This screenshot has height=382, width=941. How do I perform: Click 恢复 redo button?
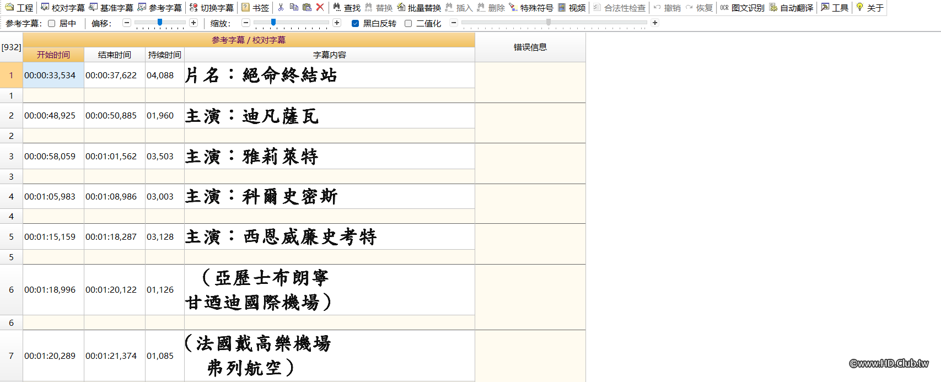pyautogui.click(x=699, y=8)
